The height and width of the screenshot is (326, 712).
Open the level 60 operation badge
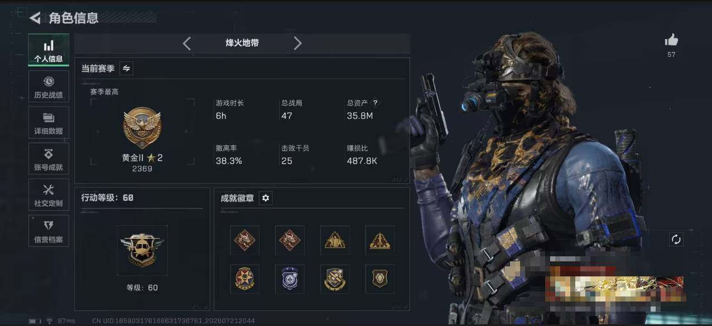[142, 250]
